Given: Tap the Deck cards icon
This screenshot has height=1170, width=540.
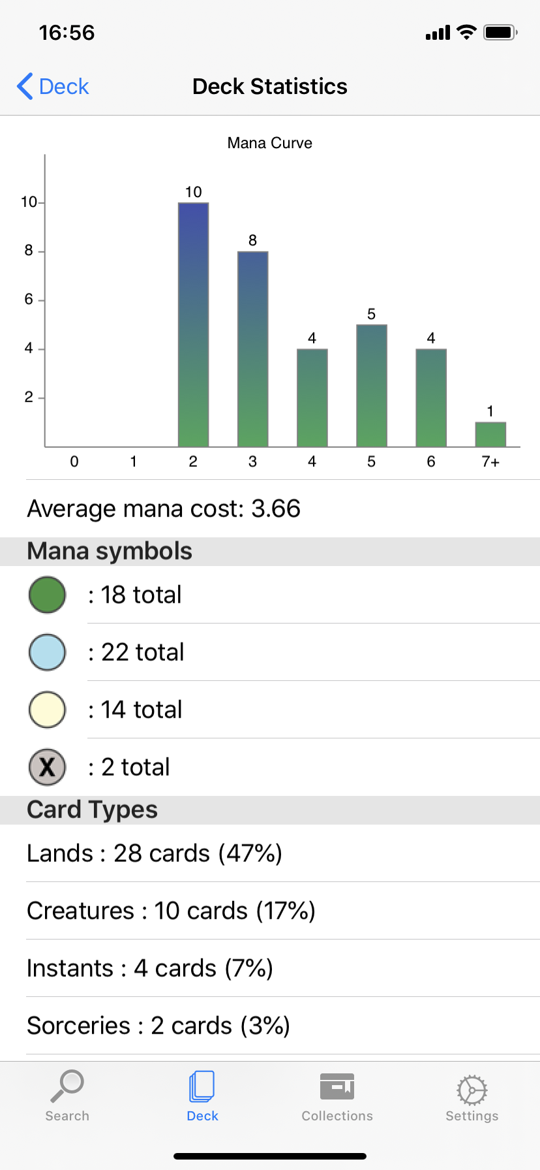Looking at the screenshot, I should click(x=202, y=1087).
